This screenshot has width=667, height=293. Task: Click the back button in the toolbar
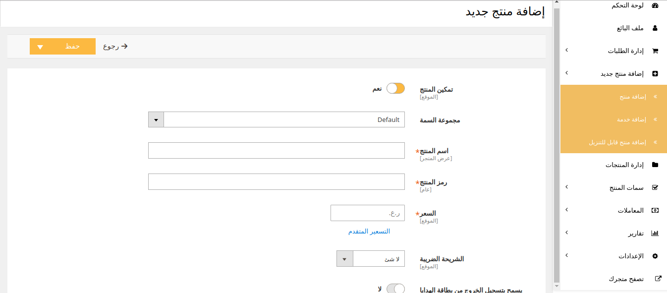pos(115,47)
